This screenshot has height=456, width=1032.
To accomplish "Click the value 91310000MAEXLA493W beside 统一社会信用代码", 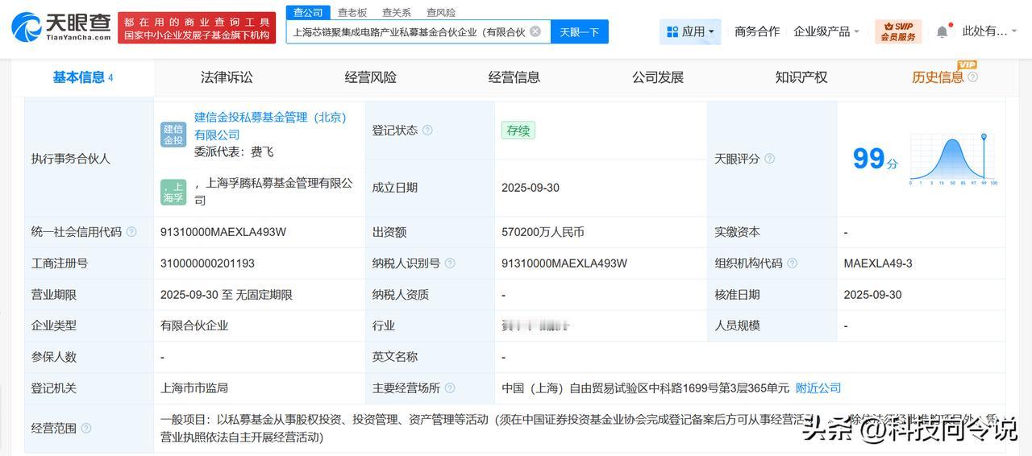I will tap(223, 232).
